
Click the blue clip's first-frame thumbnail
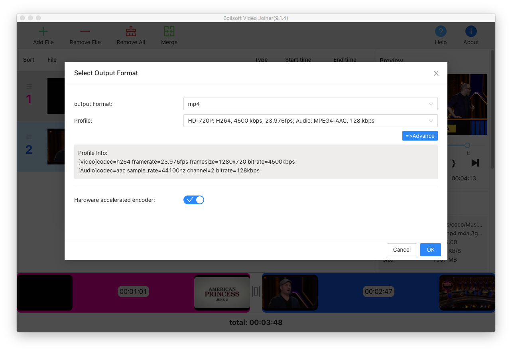click(x=290, y=293)
